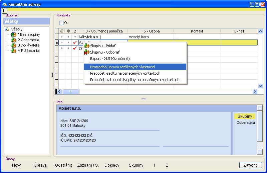Click the comment bubble column header
Image resolution: width=267 pixels, height=173 pixels.
[68, 31]
